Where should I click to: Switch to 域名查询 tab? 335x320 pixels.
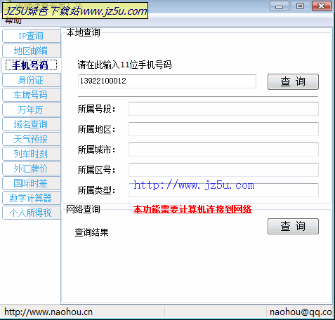click(31, 124)
